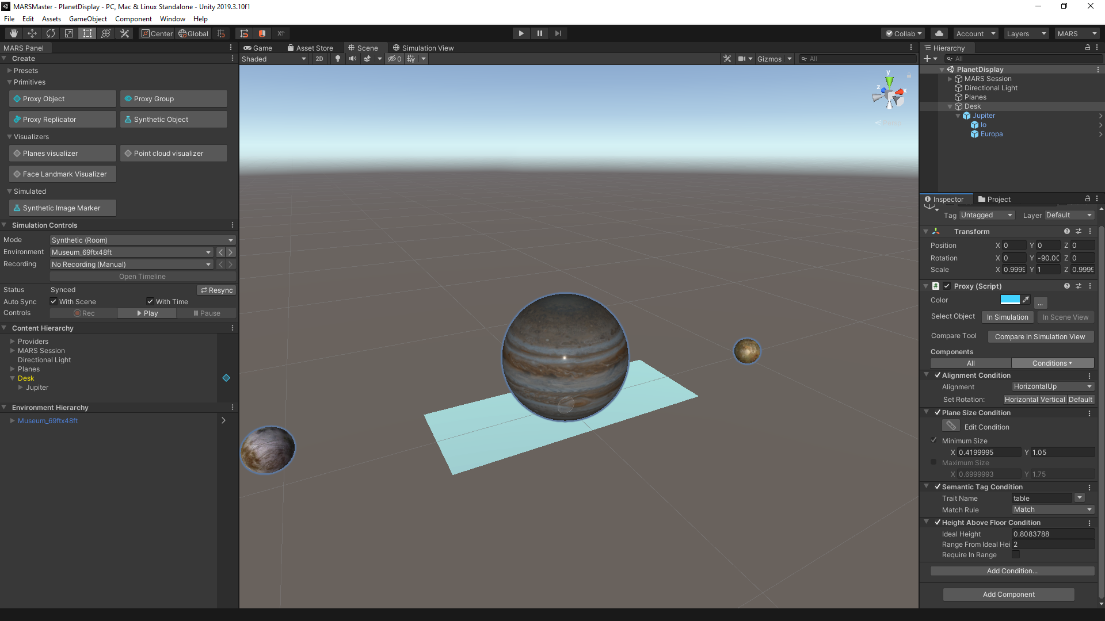This screenshot has width=1105, height=621.
Task: Toggle Scene view audio
Action: [x=353, y=59]
